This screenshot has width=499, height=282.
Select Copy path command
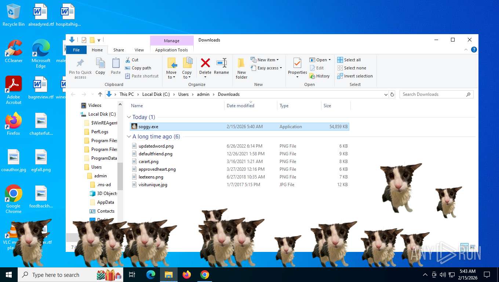(138, 68)
